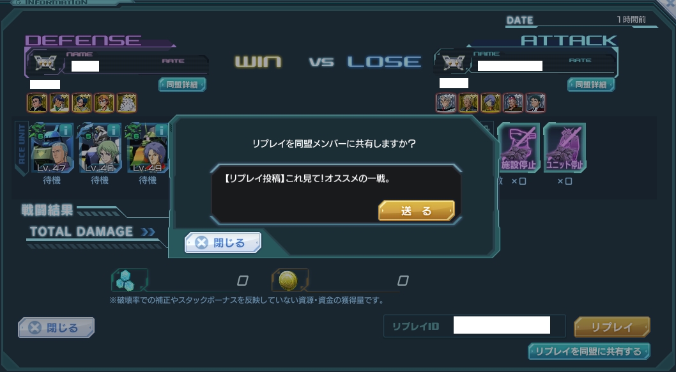Click the 施設停止 skill icon

click(x=519, y=148)
